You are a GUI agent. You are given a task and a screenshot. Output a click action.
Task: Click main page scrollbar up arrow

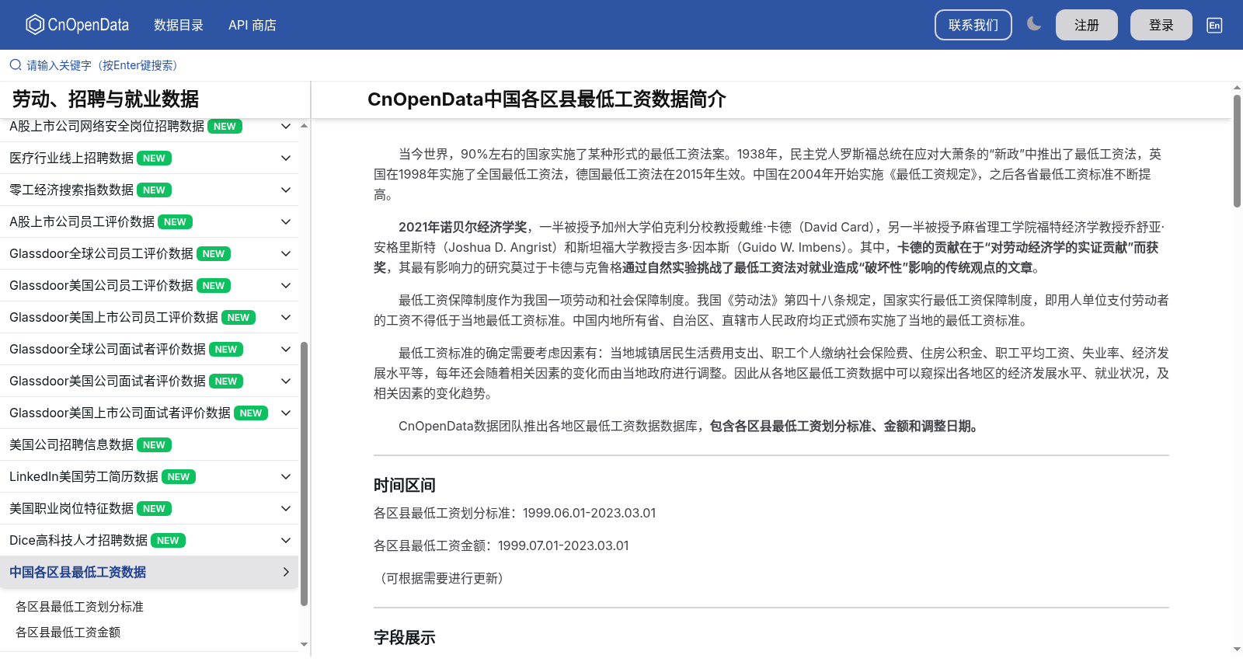pyautogui.click(x=1237, y=87)
